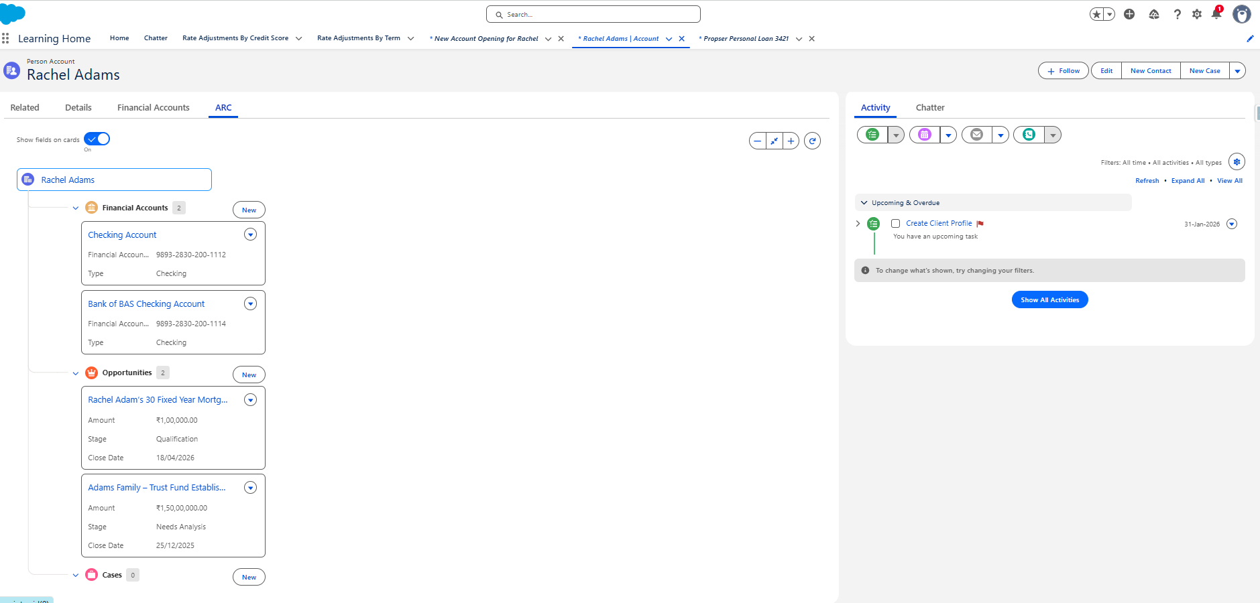The width and height of the screenshot is (1260, 603).
Task: Open the Create Client Profile task link
Action: click(938, 223)
